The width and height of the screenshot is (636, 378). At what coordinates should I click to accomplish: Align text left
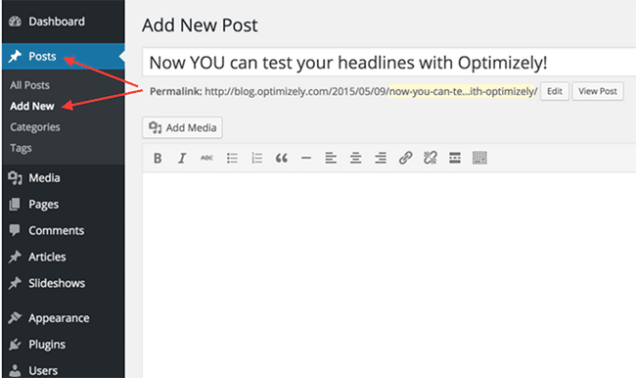[331, 158]
